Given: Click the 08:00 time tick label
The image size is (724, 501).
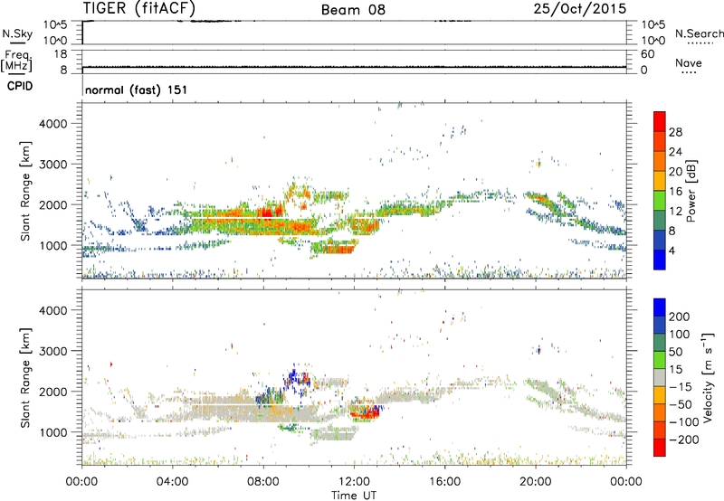Looking at the screenshot, I should point(263,482).
